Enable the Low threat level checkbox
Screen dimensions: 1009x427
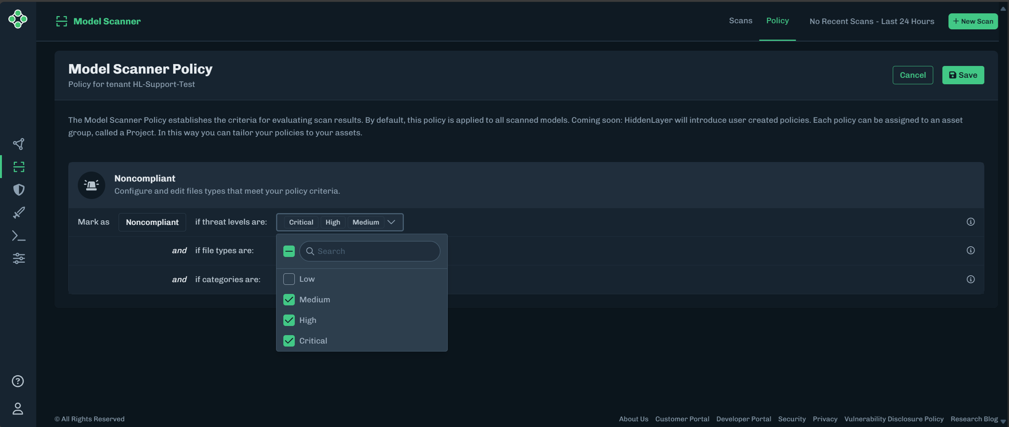click(289, 279)
